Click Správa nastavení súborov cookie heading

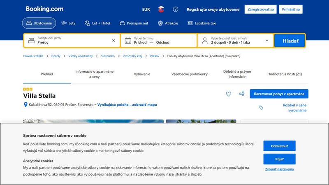pyautogui.click(x=55, y=136)
